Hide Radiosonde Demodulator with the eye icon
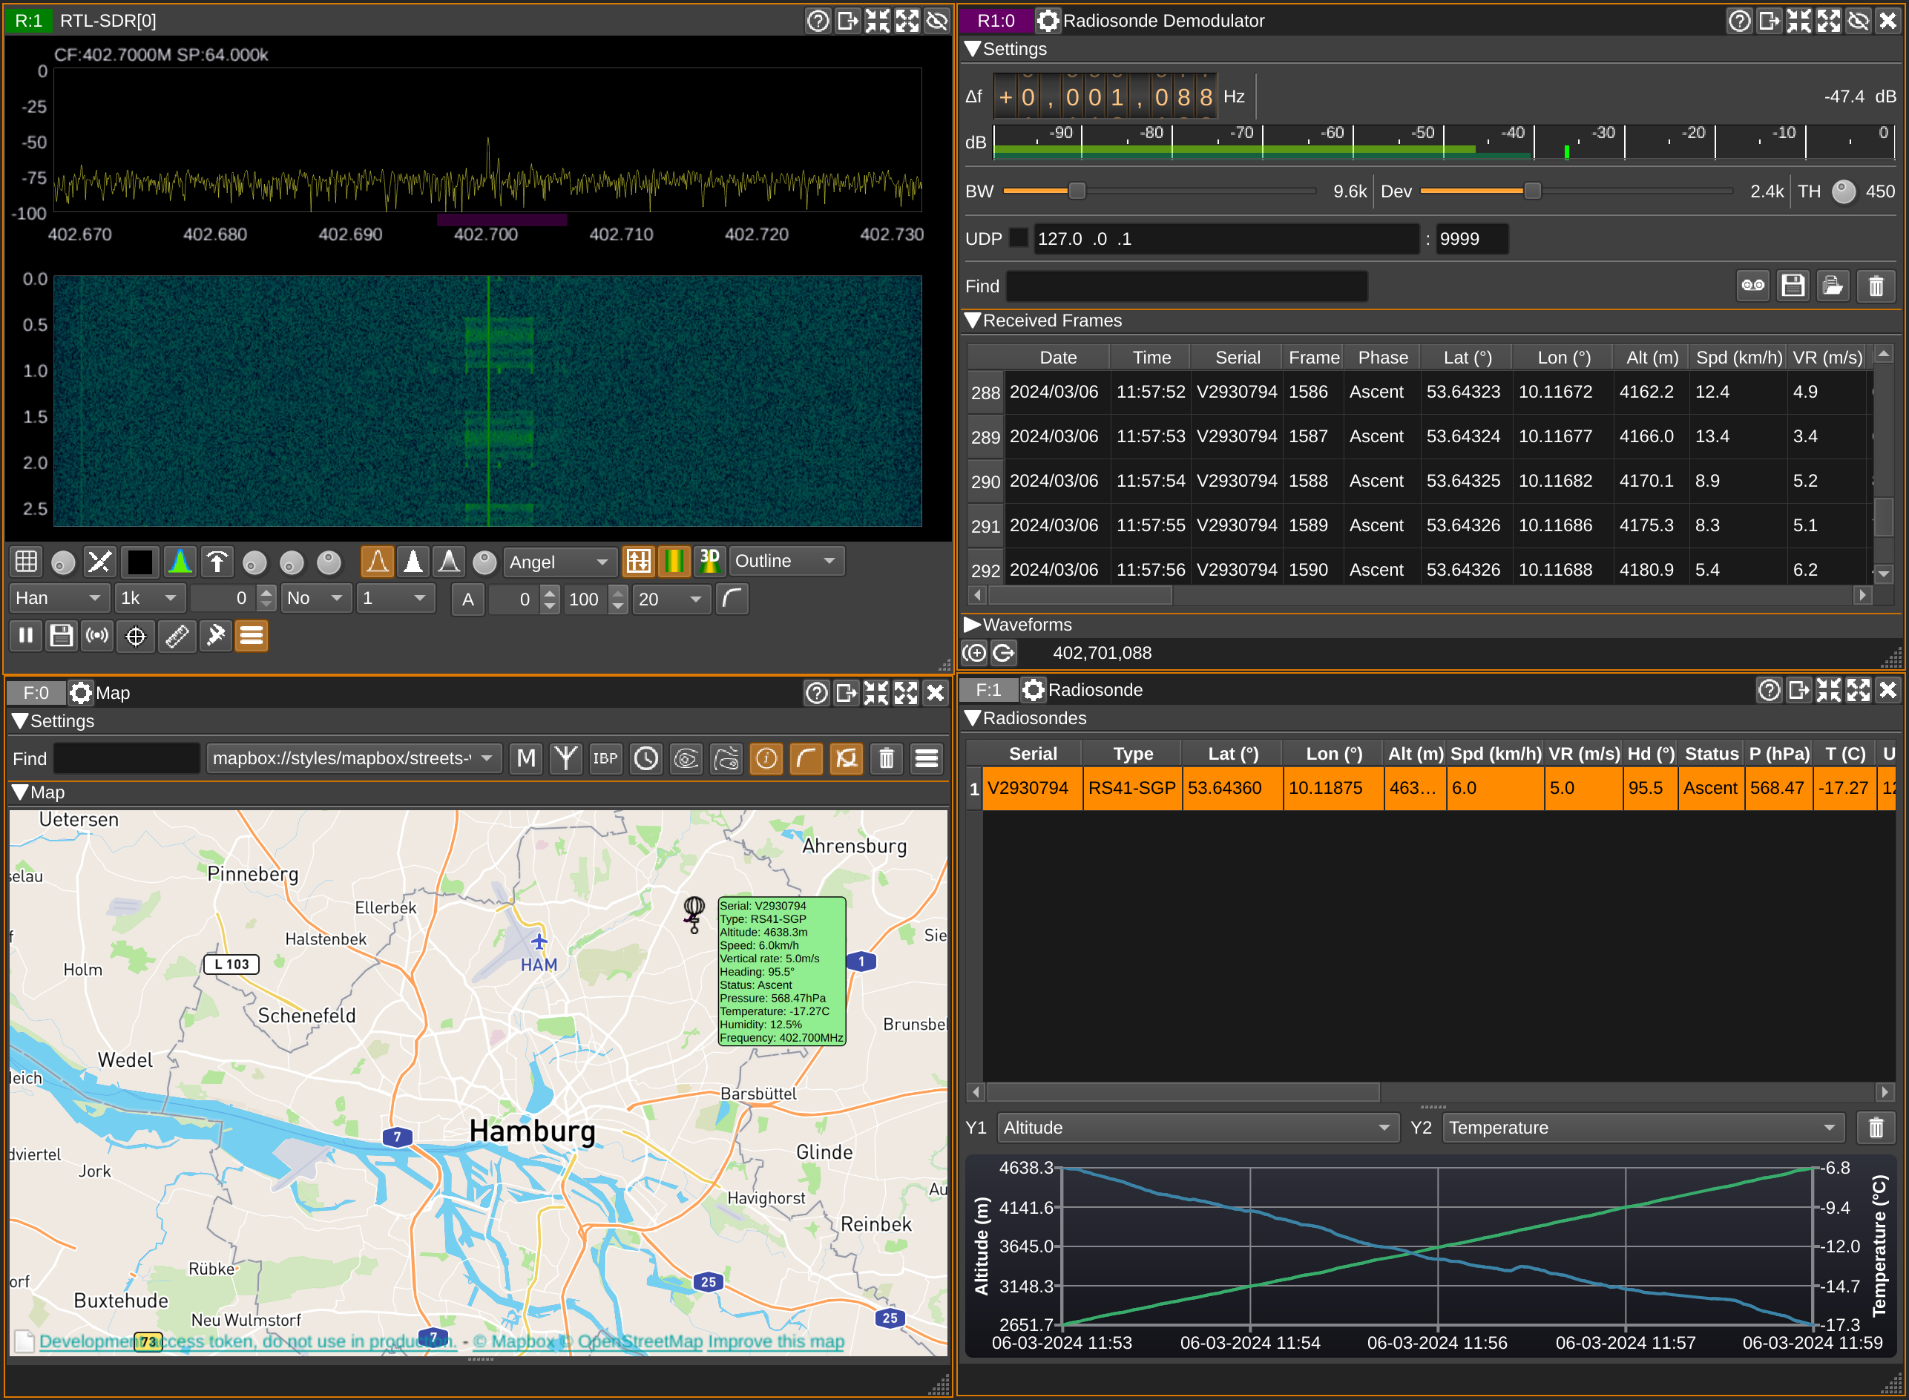 [x=1858, y=20]
